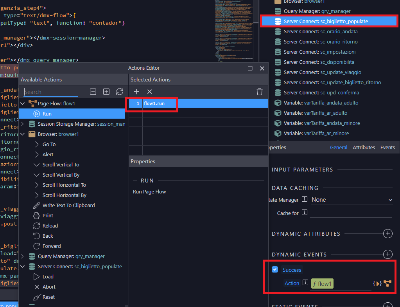Show info icon next to Action label
This screenshot has height=307, width=400.
tap(305, 282)
